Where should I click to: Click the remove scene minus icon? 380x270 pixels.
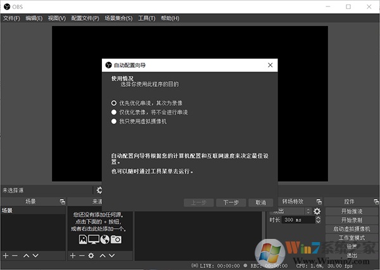[15, 255]
